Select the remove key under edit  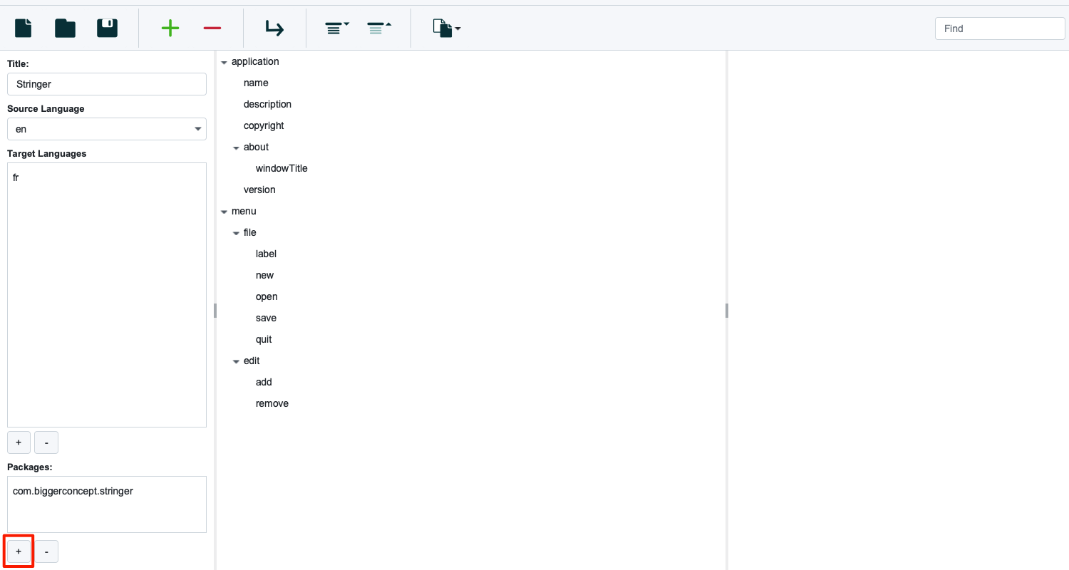(272, 403)
